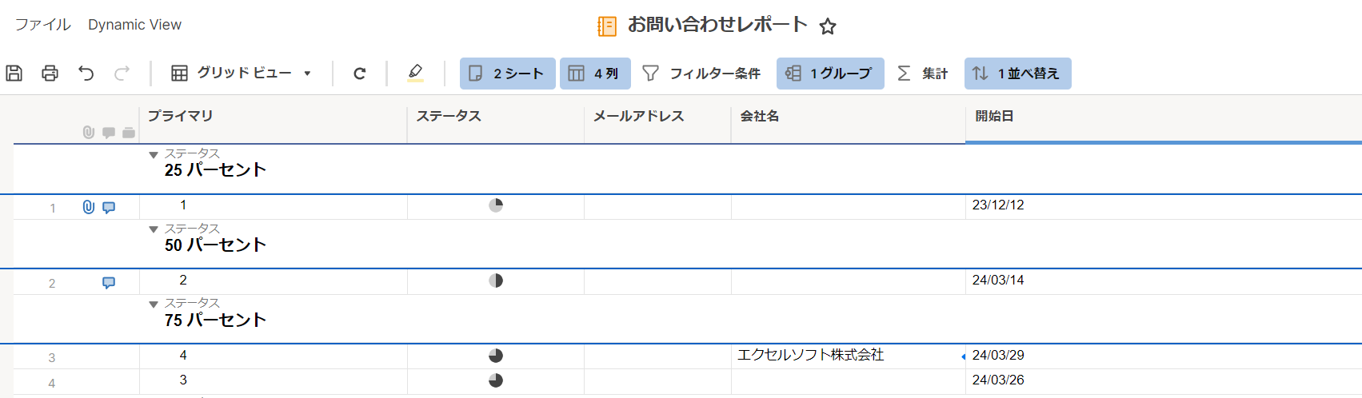Click the 75% status pie on row 3

[496, 356]
